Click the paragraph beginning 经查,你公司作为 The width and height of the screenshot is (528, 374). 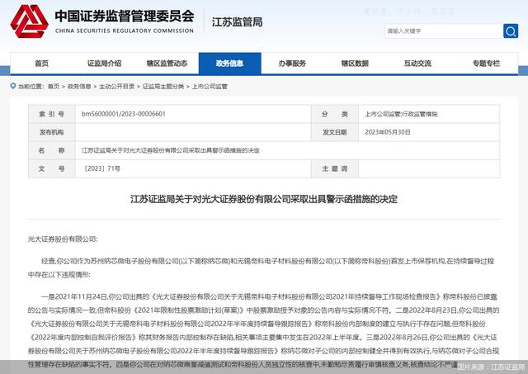[261, 267]
